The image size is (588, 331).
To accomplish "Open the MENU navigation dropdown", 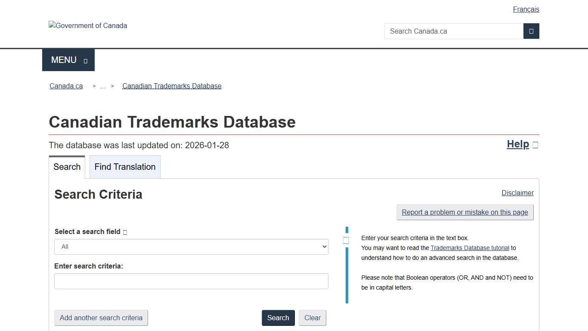I will [x=68, y=60].
